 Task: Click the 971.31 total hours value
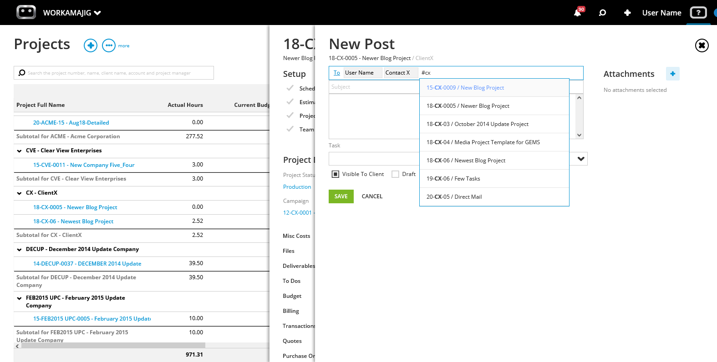coord(194,355)
